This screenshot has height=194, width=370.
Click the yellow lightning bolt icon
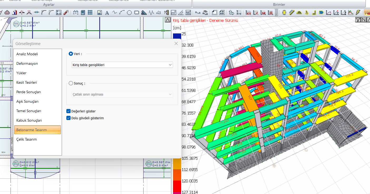[358, 12]
